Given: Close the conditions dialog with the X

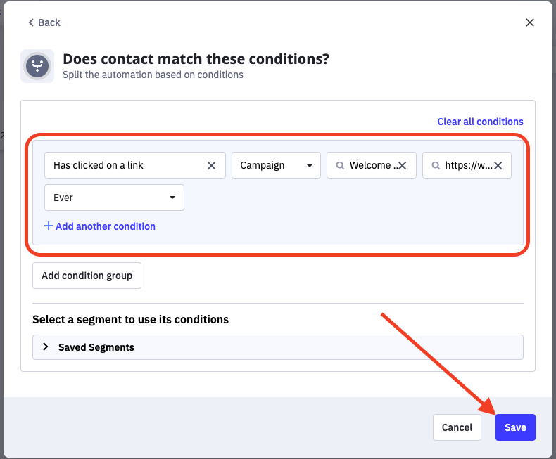Looking at the screenshot, I should pyautogui.click(x=530, y=22).
